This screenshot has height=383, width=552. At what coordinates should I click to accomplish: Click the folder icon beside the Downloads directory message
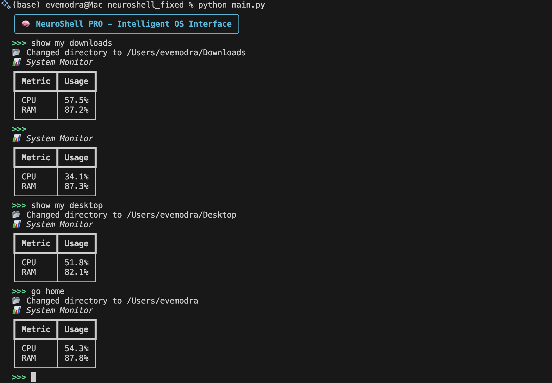[x=16, y=53]
